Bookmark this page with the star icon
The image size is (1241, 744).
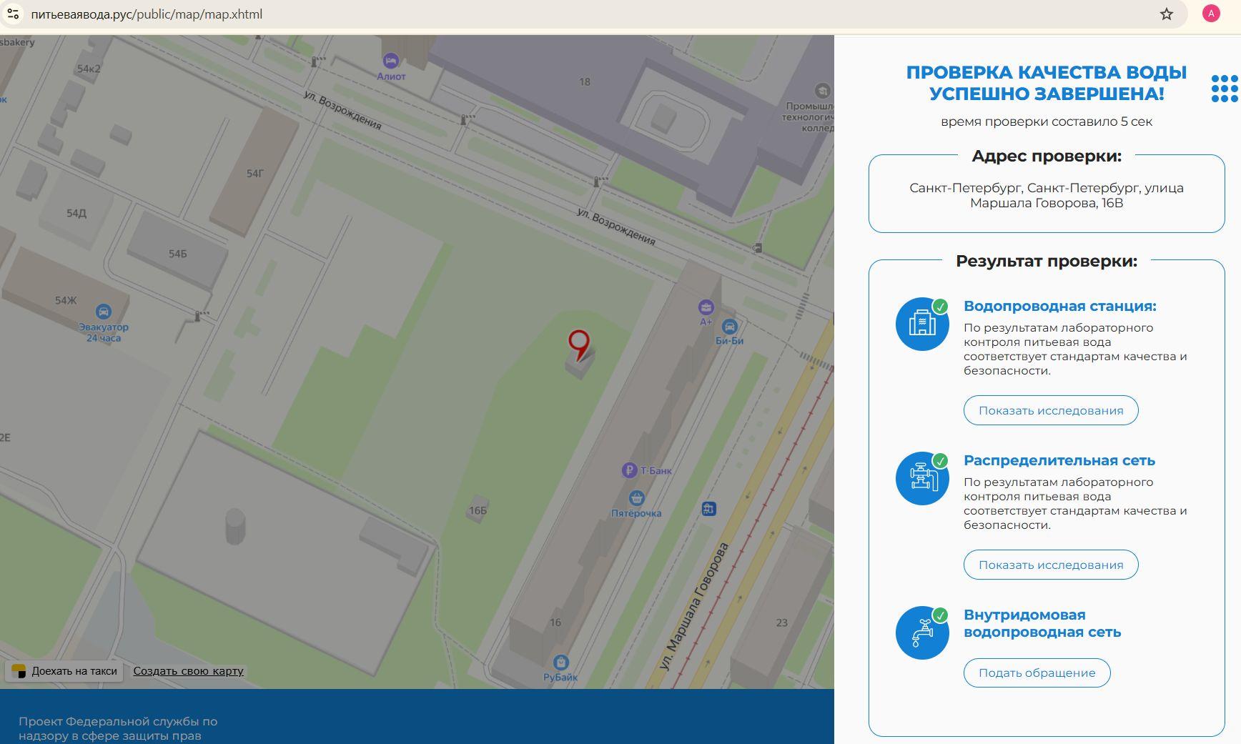(x=1167, y=14)
